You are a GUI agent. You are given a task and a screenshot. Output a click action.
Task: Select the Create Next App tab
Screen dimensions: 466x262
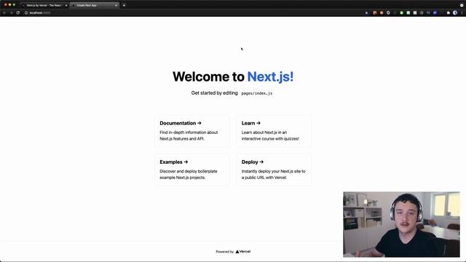95,5
